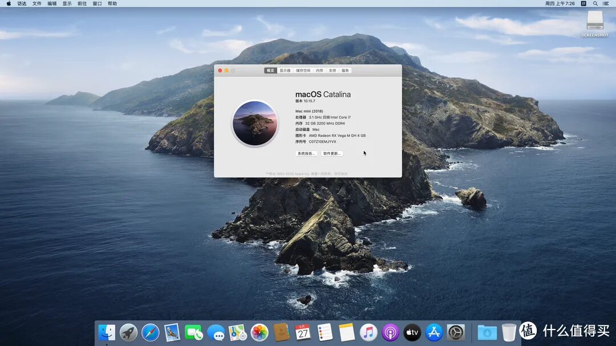Open the 访达 menu
This screenshot has width=616, height=346.
click(22, 3)
